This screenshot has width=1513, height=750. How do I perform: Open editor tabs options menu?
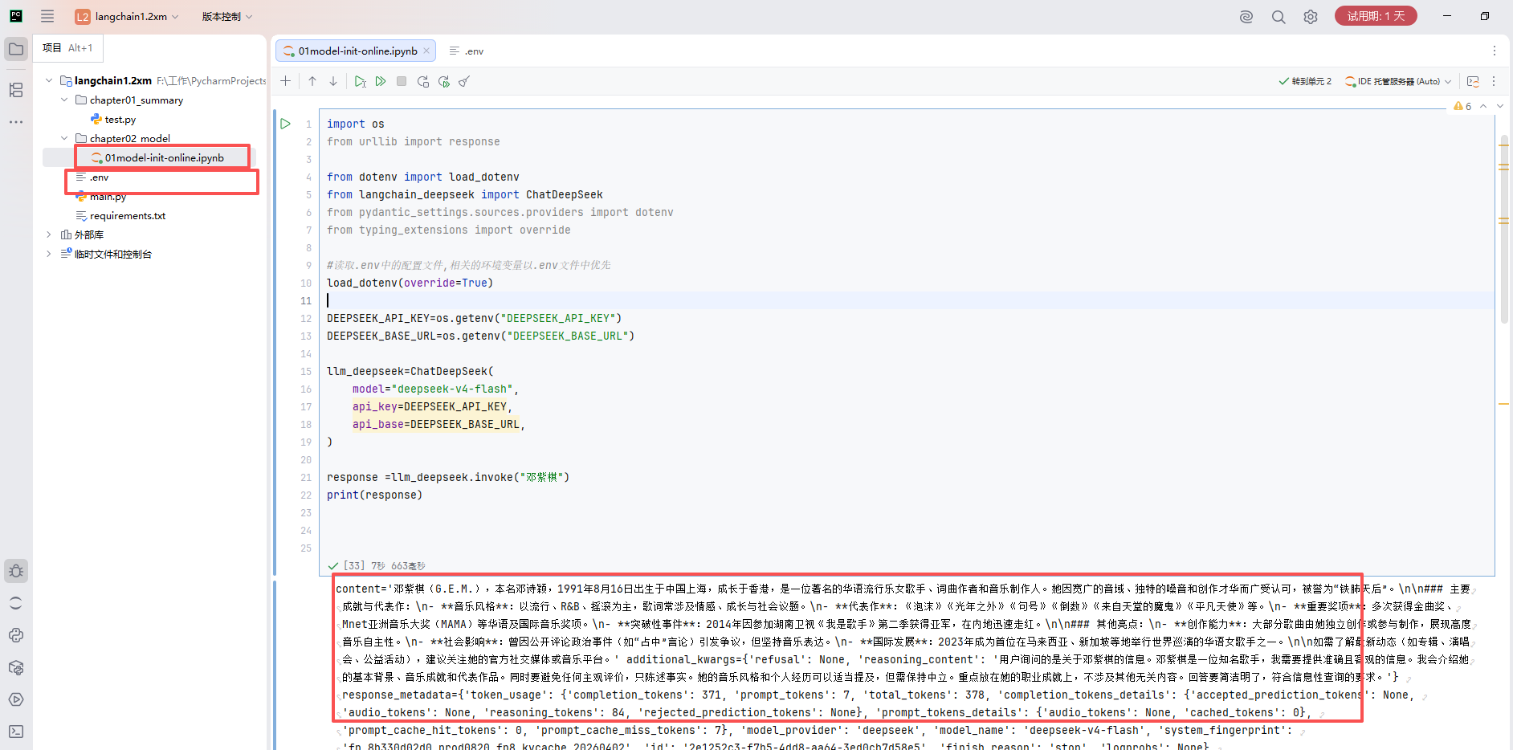pyautogui.click(x=1494, y=51)
